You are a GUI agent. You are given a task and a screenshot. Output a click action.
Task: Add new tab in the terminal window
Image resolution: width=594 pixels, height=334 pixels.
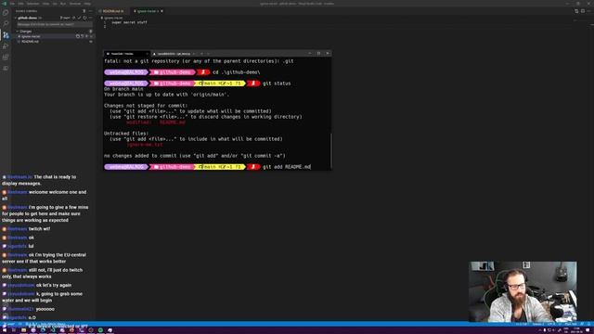(201, 54)
